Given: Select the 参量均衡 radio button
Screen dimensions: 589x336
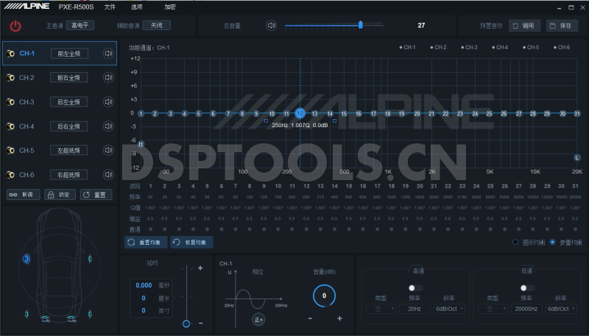Looking at the screenshot, I should 553,242.
